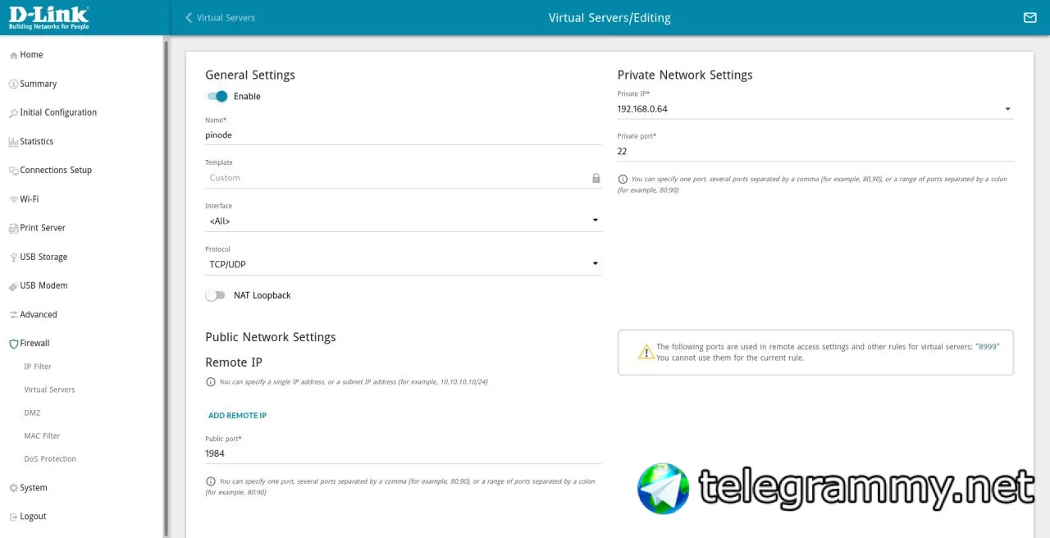Open the Interface dropdown
The height and width of the screenshot is (538, 1050).
click(x=404, y=221)
